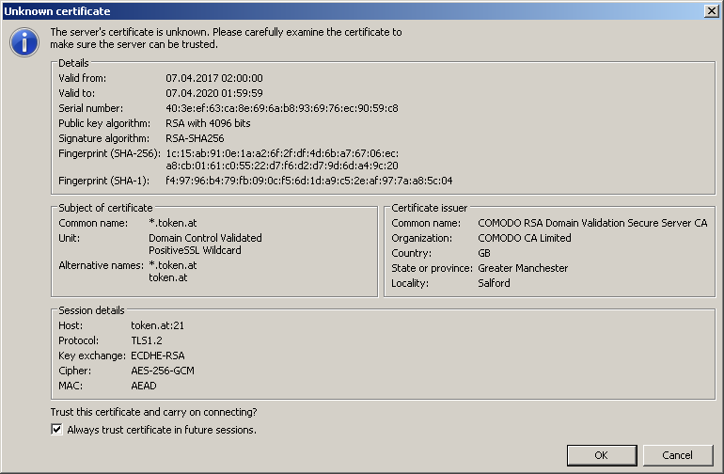This screenshot has width=724, height=474.
Task: Click the SHA-256 fingerprint first line
Action: (x=282, y=153)
